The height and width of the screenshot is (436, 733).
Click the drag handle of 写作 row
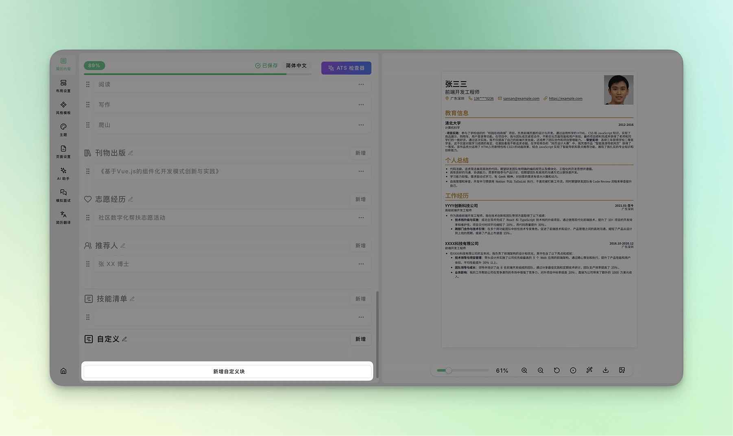point(88,104)
